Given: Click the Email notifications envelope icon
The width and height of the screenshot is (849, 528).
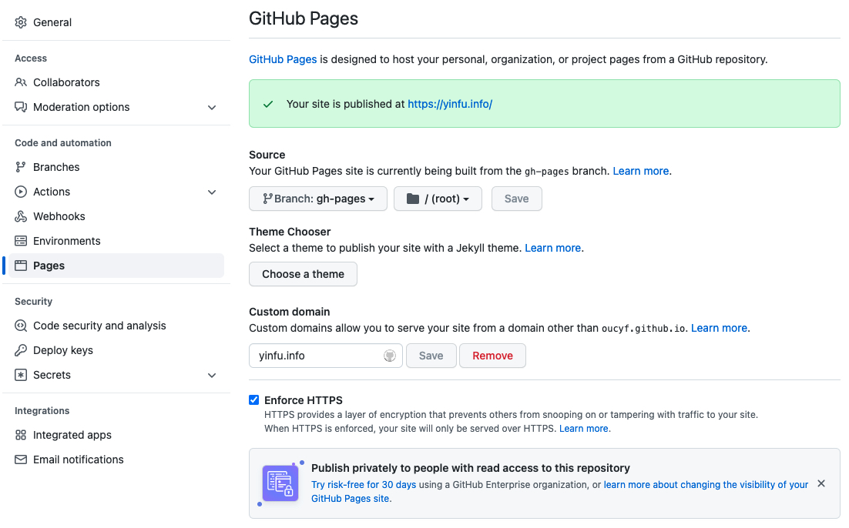Looking at the screenshot, I should tap(21, 459).
